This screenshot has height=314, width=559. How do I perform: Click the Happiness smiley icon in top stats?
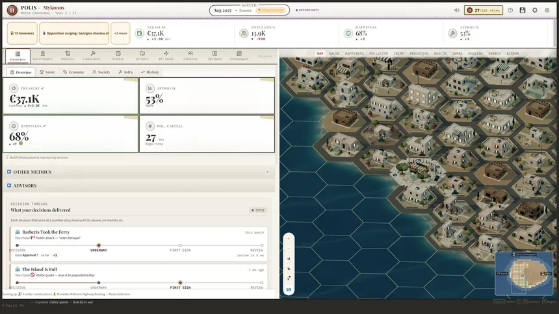click(x=348, y=34)
